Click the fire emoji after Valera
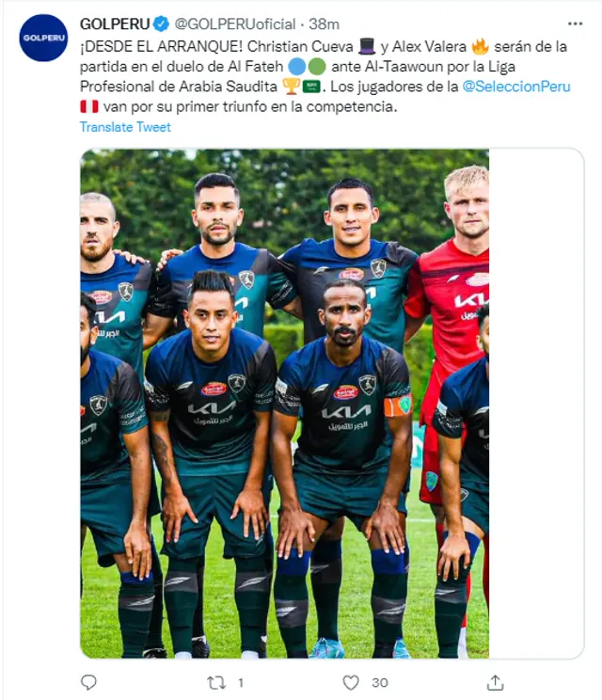 pyautogui.click(x=480, y=46)
